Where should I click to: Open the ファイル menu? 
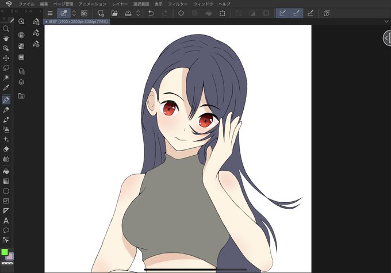click(x=26, y=4)
